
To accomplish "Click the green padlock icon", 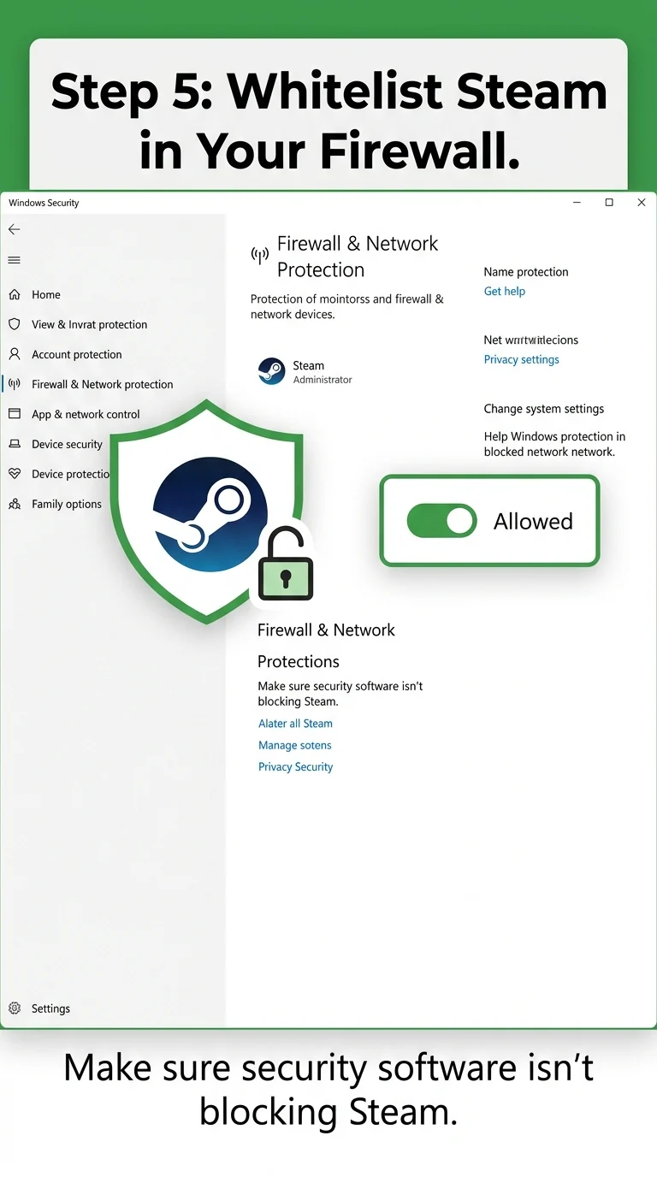I will tap(286, 565).
